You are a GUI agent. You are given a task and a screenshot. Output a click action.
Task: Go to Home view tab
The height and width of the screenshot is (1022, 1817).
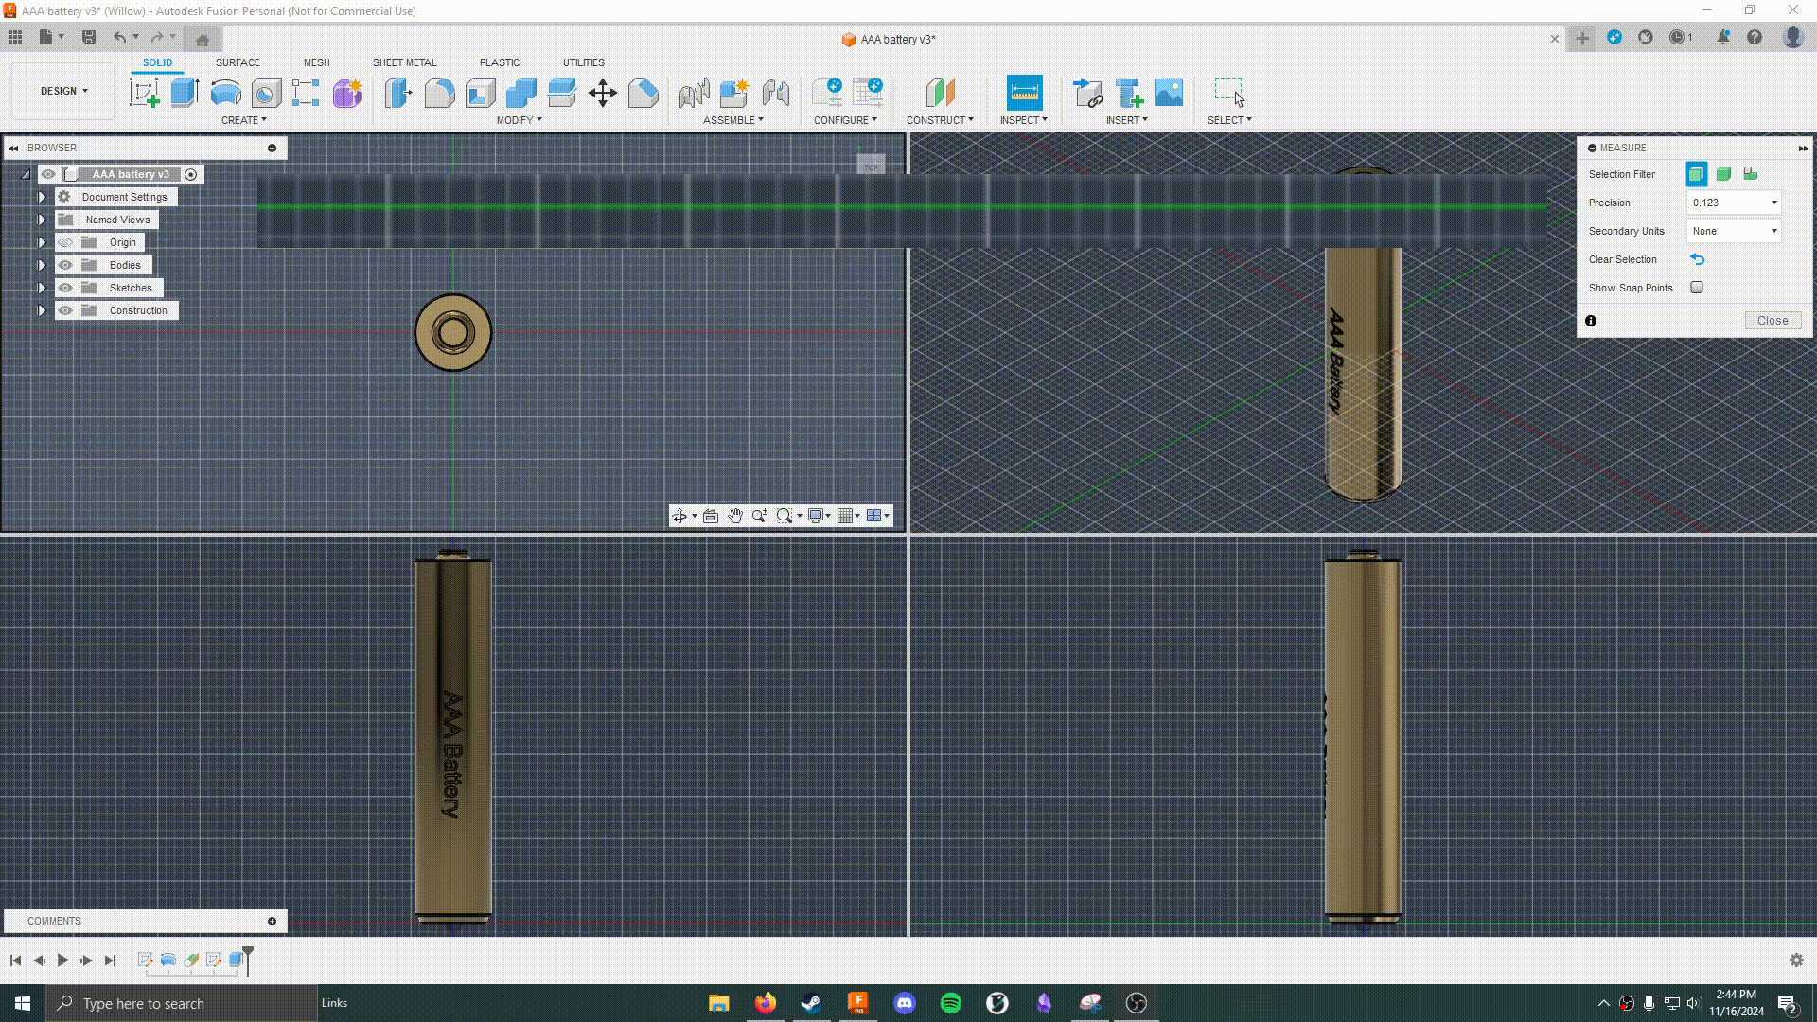(202, 39)
